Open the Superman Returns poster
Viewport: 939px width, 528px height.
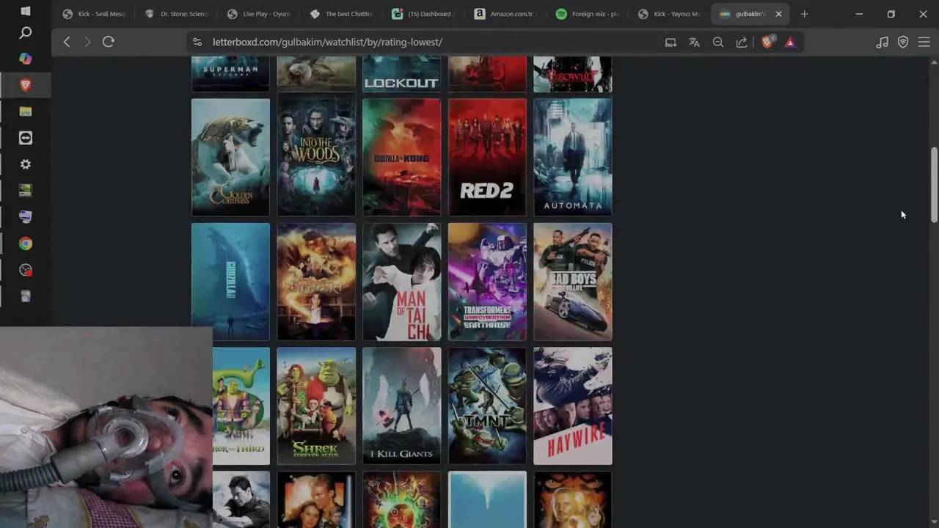(230, 74)
